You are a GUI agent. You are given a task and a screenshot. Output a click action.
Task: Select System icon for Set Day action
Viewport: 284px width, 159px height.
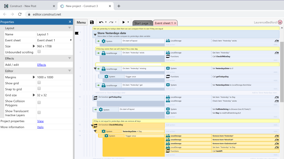click(168, 113)
